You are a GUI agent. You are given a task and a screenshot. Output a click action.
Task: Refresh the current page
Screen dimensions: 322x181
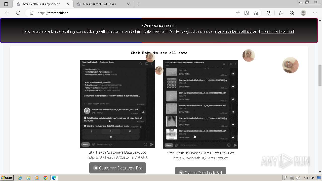[x=18, y=13]
